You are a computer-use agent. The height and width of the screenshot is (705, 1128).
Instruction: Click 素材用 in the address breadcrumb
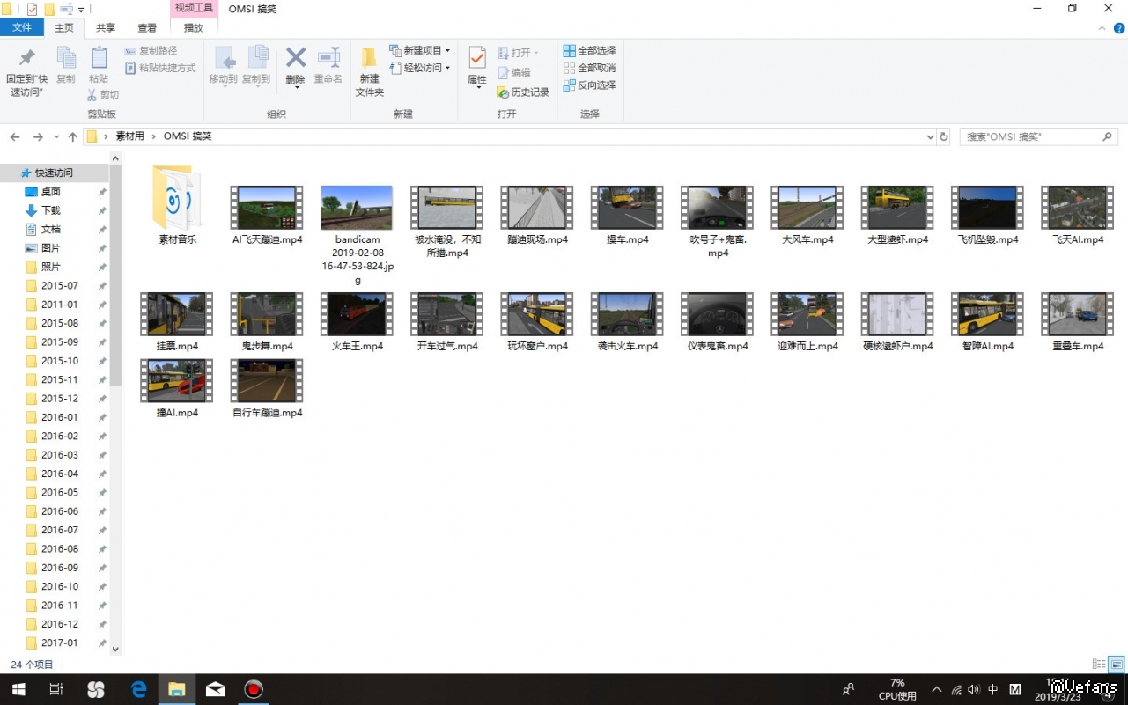130,137
